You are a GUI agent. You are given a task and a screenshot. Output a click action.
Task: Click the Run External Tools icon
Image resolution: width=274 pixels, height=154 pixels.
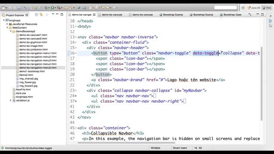[x=59, y=8]
